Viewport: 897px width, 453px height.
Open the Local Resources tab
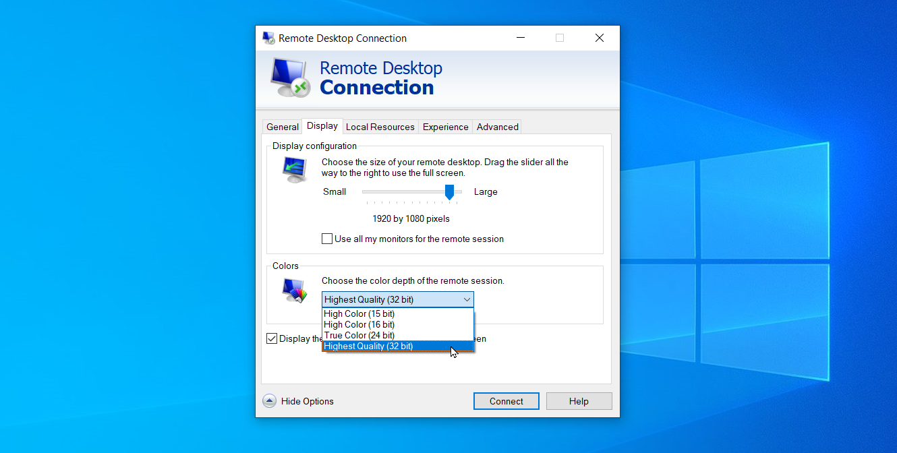pos(380,127)
